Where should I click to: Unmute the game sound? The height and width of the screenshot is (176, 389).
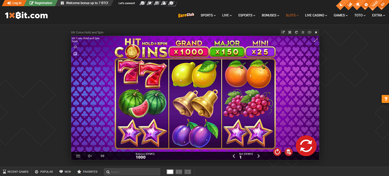click(x=90, y=156)
